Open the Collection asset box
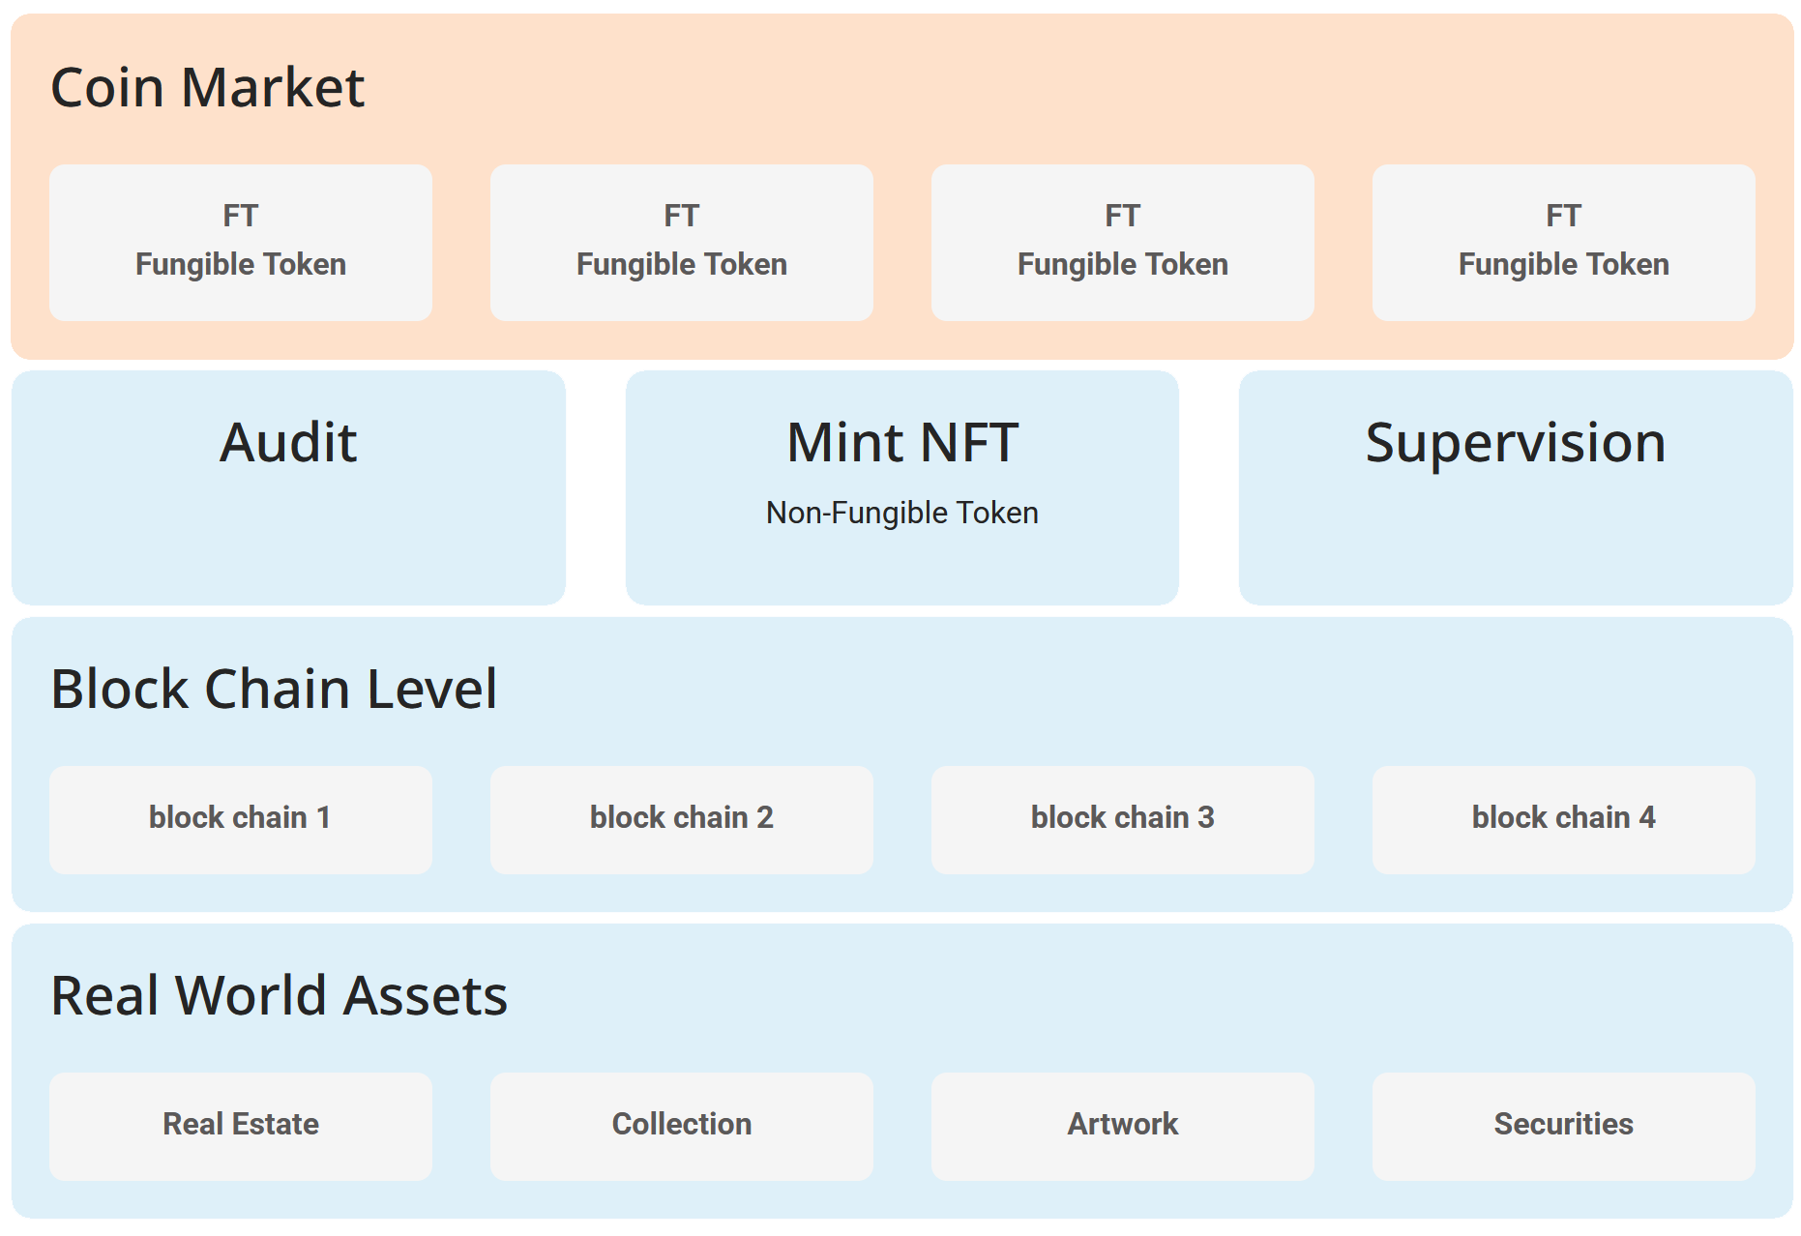Screen dimensions: 1801x1236 [x=681, y=1125]
